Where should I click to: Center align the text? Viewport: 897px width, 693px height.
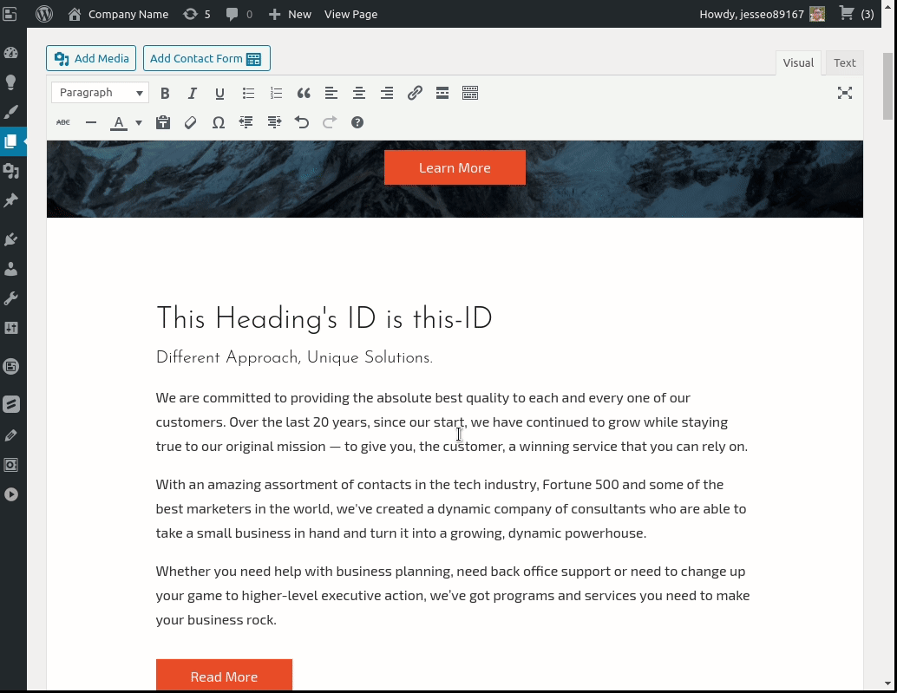[358, 93]
